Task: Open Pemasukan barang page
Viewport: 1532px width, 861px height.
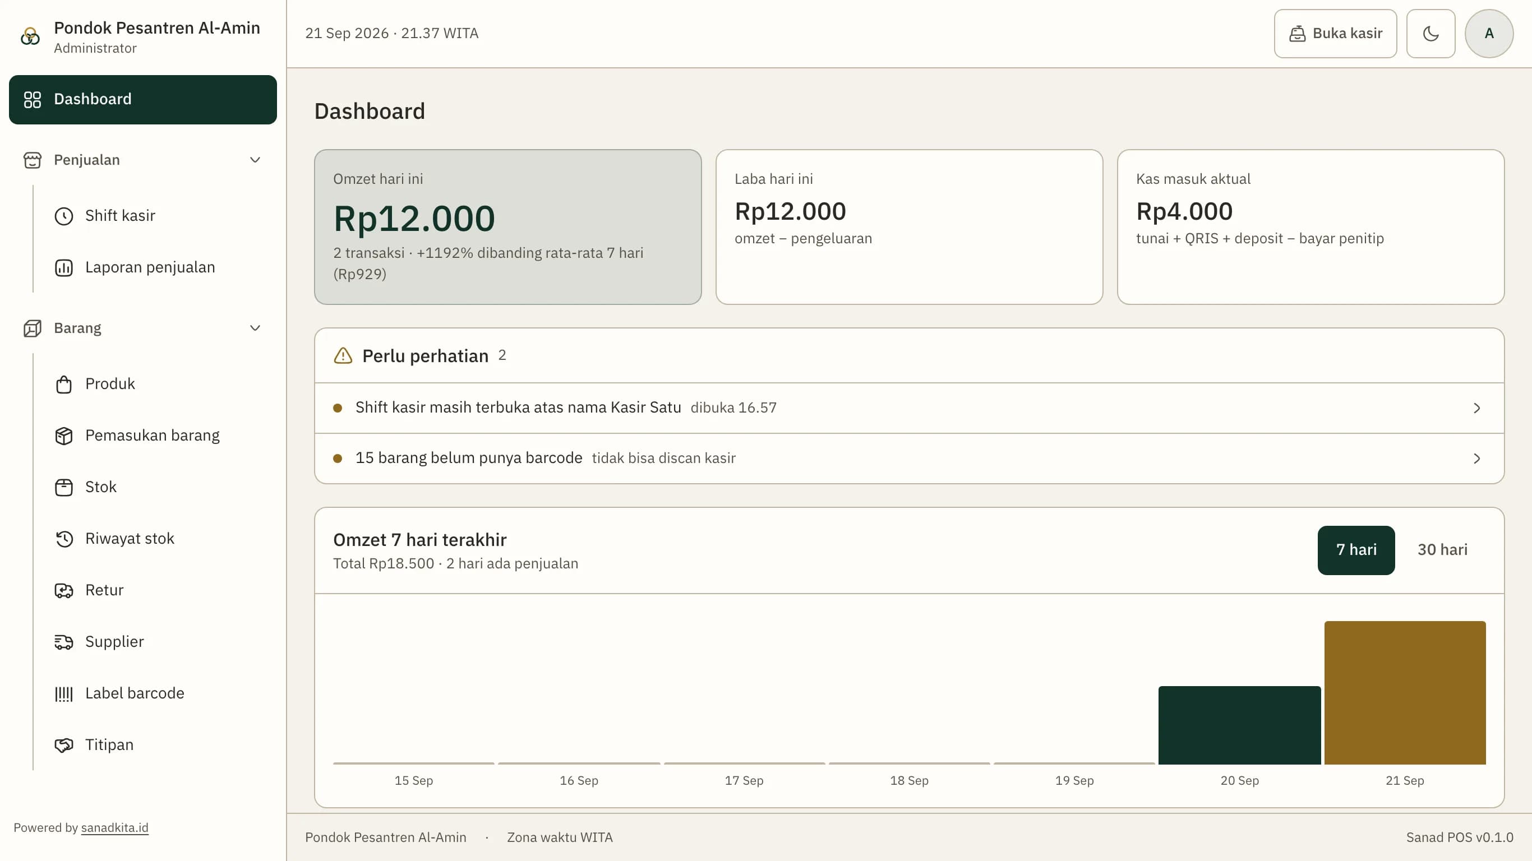Action: (158, 436)
